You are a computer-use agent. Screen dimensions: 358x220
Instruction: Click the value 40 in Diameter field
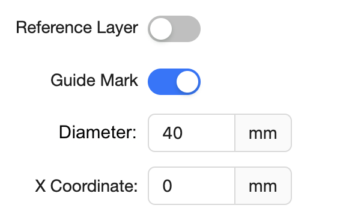pos(172,133)
